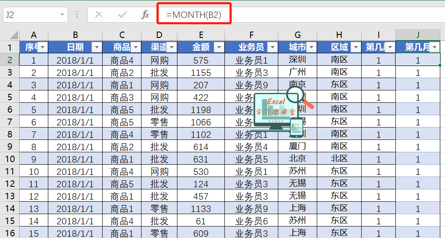Image resolution: width=445 pixels, height=238 pixels.
Task: Click the cell with amount 61
Action: tap(201, 221)
